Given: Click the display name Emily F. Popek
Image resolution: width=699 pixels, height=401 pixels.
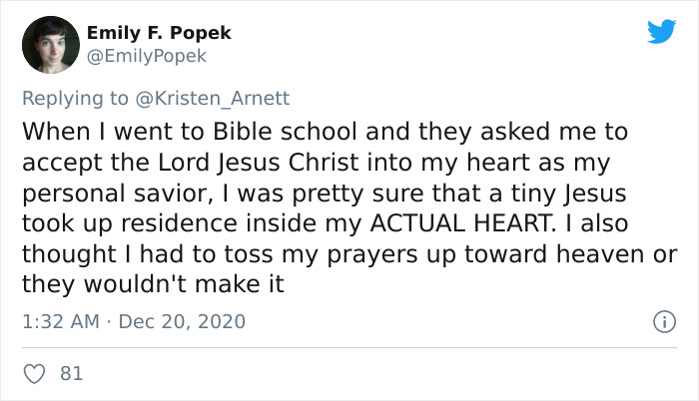Looking at the screenshot, I should pyautogui.click(x=159, y=33).
